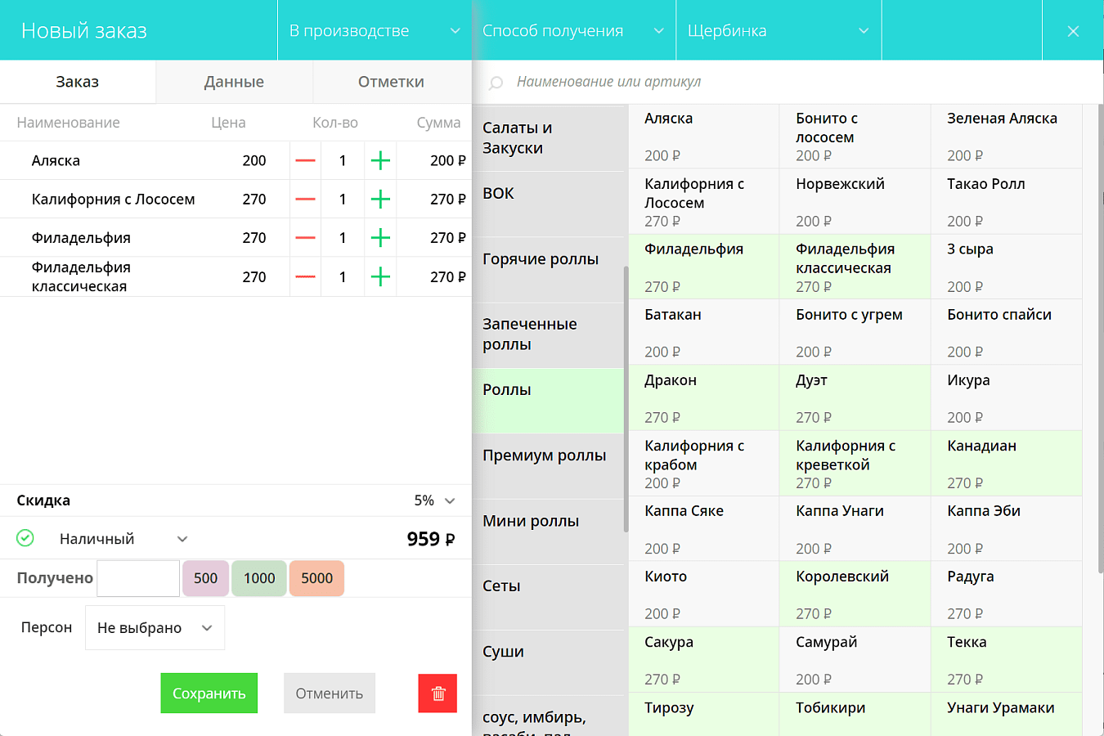The image size is (1104, 736).
Task: Add Текка product tile
Action: click(x=1007, y=660)
